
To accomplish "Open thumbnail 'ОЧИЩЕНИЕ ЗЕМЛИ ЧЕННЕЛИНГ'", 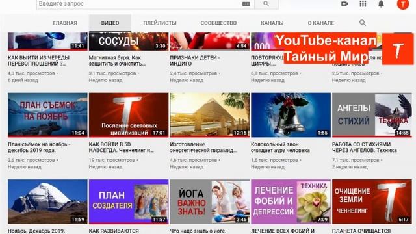I will 372,201.
